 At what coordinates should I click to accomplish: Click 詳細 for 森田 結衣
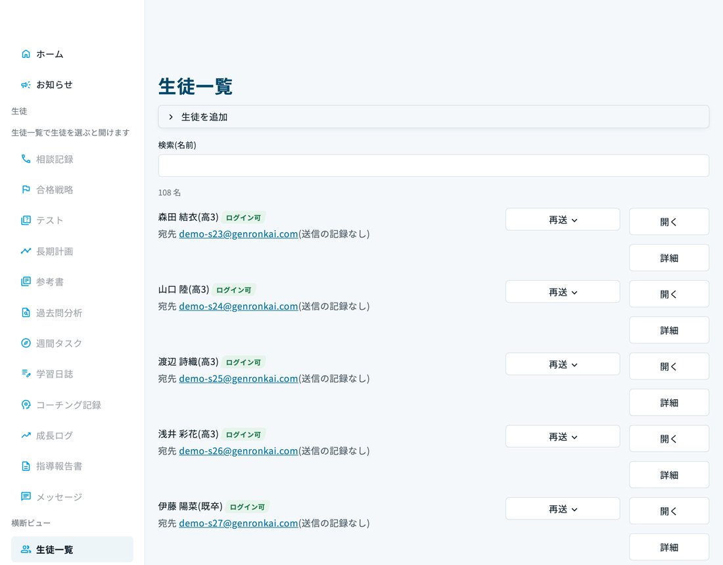coord(669,258)
